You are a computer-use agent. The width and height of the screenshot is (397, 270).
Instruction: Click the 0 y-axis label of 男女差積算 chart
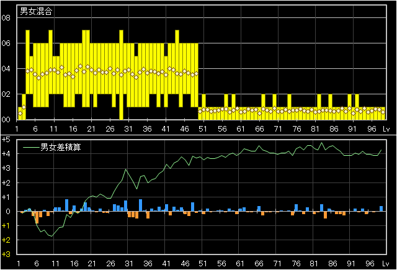(8, 212)
